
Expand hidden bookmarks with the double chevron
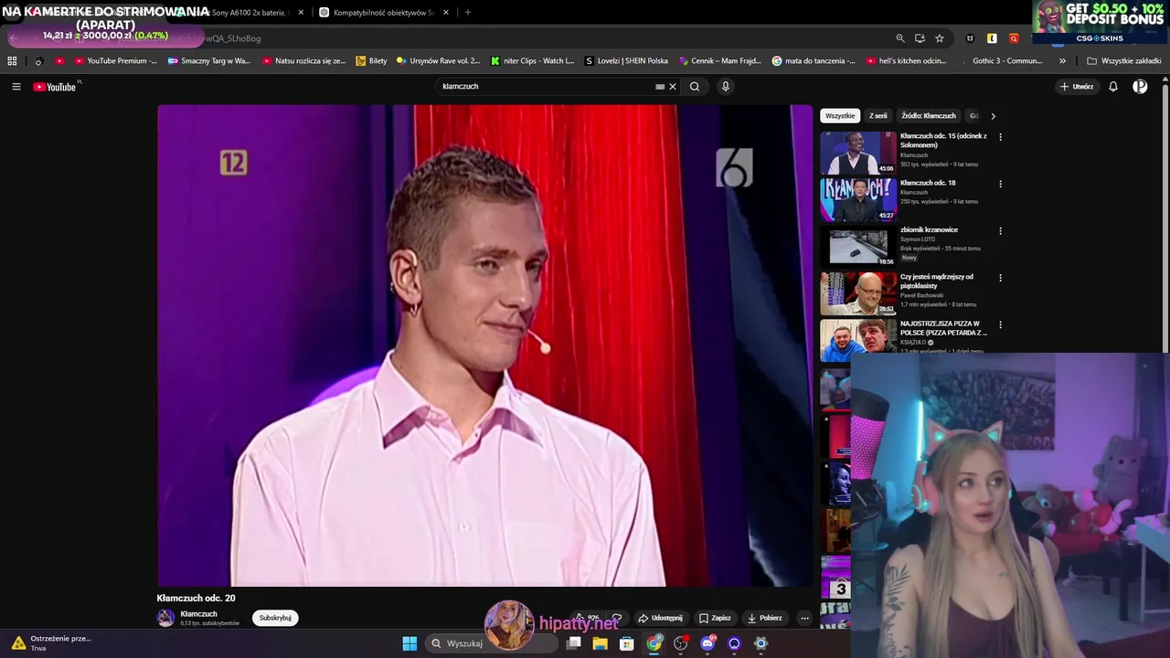tap(1062, 61)
